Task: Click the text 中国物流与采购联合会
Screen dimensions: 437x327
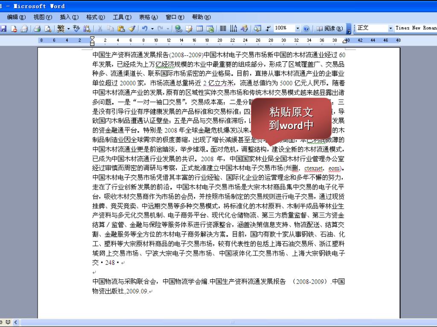Action: 124,281
